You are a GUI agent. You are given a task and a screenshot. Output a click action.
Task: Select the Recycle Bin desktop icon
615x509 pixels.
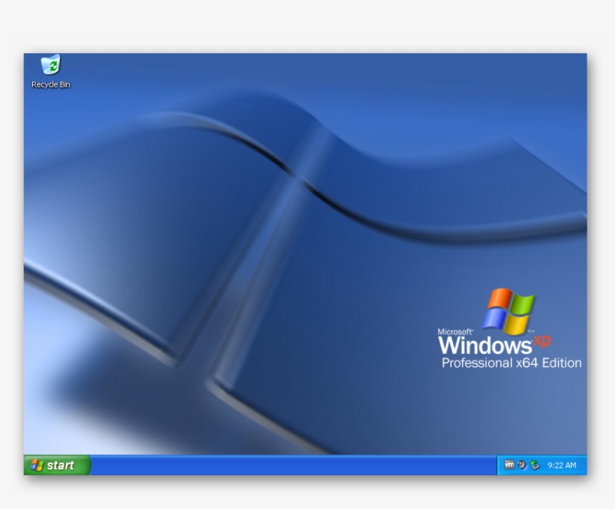point(51,64)
